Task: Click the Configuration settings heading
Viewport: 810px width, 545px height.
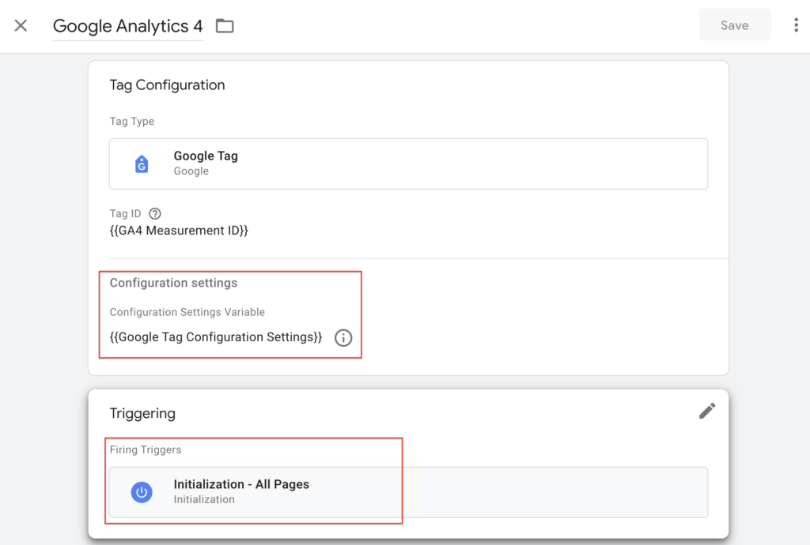Action: tap(173, 283)
